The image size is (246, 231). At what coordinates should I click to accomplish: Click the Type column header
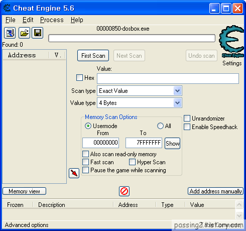(170, 205)
